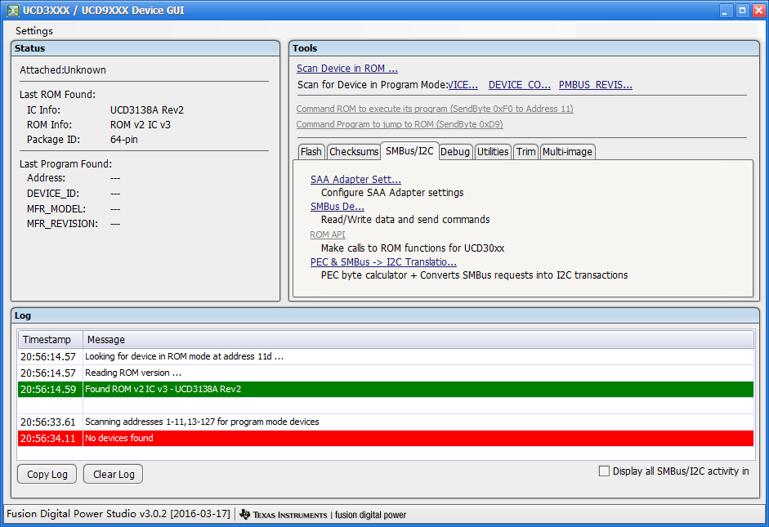This screenshot has width=769, height=527.
Task: Click the 'Attached:Unknown' status text
Action: coord(63,70)
